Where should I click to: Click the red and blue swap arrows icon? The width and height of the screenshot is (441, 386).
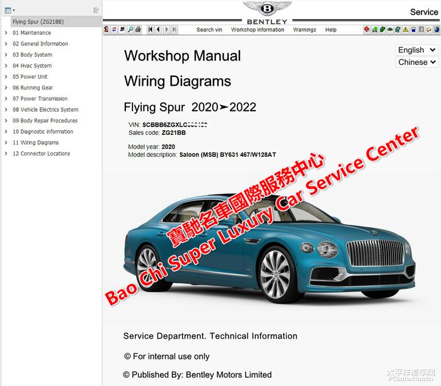tap(114, 29)
